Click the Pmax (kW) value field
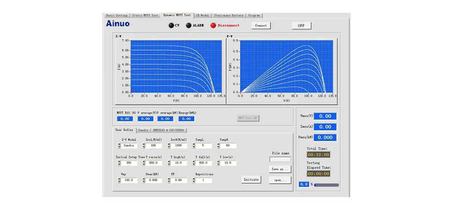The width and height of the screenshot is (453, 209). click(154, 180)
